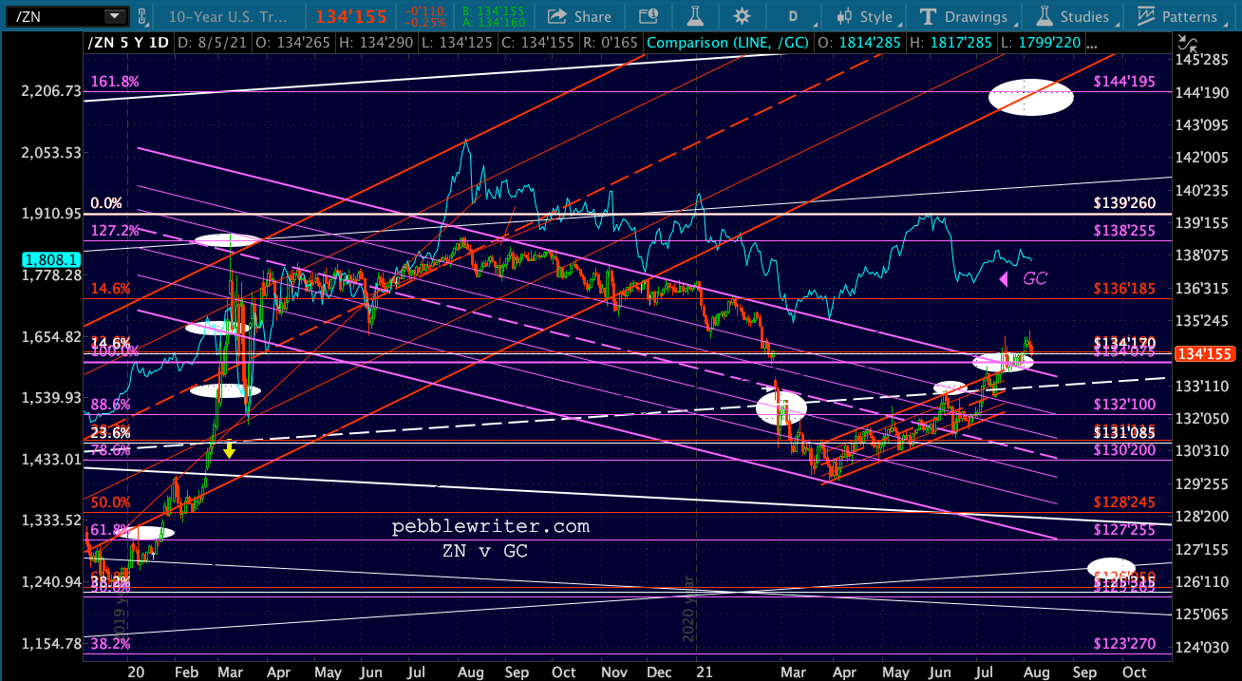
Task: Open chart settings gear icon
Action: click(742, 16)
